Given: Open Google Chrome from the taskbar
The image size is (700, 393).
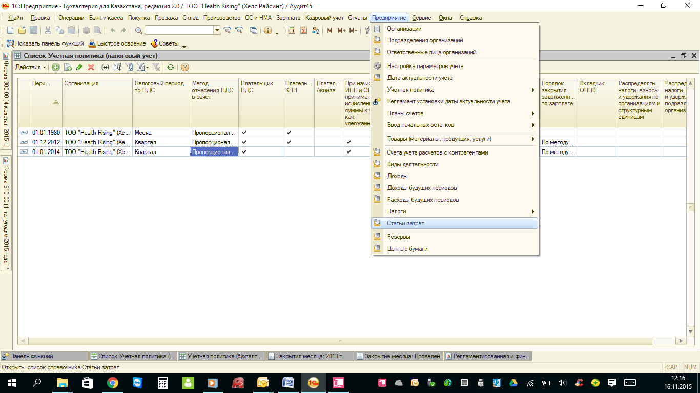Looking at the screenshot, I should [112, 382].
